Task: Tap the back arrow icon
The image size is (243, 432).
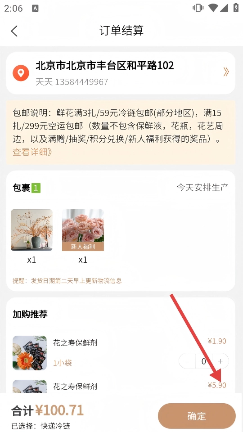Action: (14, 31)
